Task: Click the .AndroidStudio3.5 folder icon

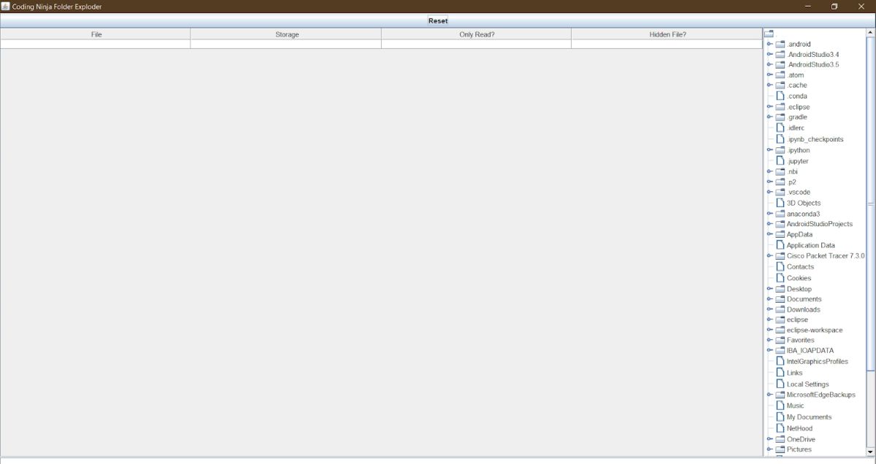Action: (x=780, y=64)
